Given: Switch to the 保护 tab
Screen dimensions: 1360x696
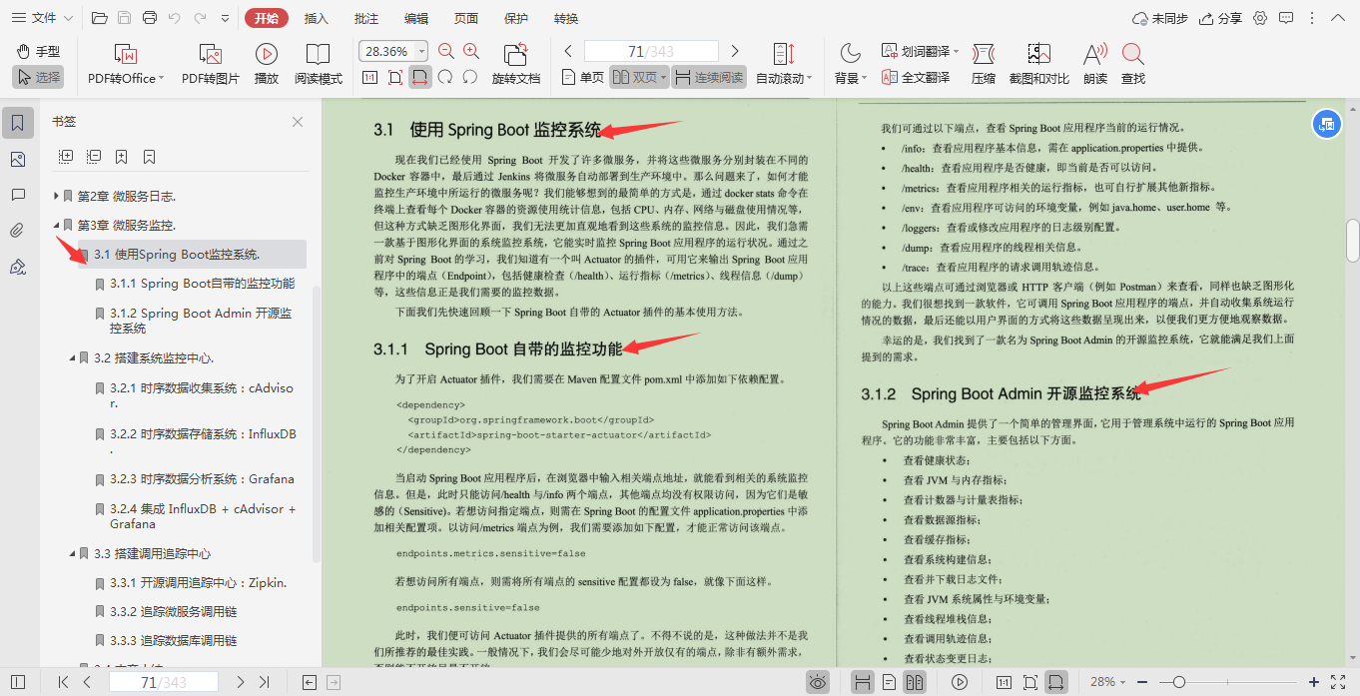Looking at the screenshot, I should (516, 18).
